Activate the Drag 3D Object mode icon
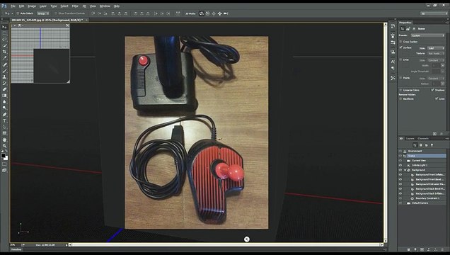Screen dimensions: 450x255 [x=214, y=13]
